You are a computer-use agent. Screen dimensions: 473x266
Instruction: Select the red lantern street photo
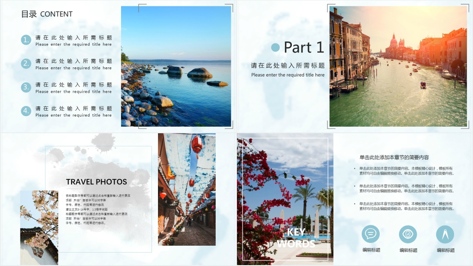click(x=187, y=189)
